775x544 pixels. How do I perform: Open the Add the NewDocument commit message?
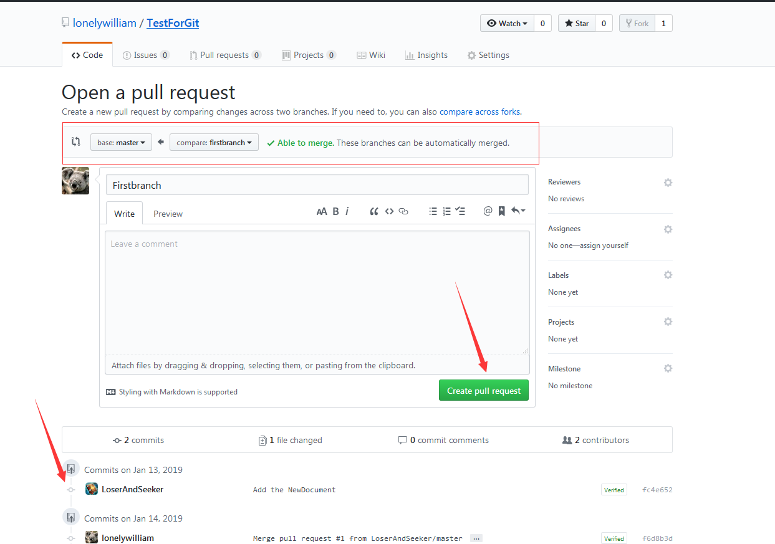(x=294, y=490)
